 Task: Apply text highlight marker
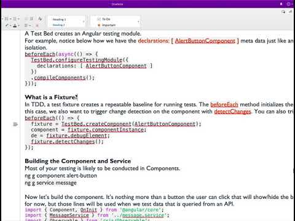pos(7,26)
